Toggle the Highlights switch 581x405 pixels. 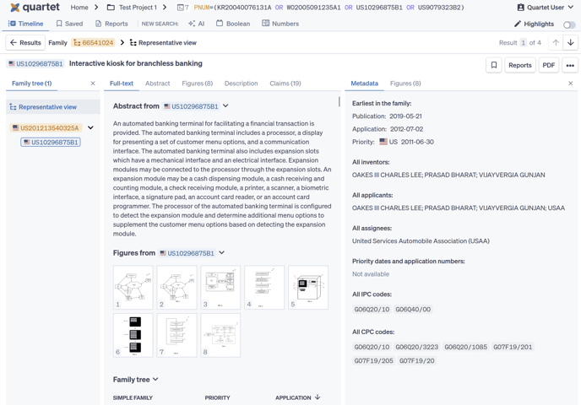(x=569, y=24)
